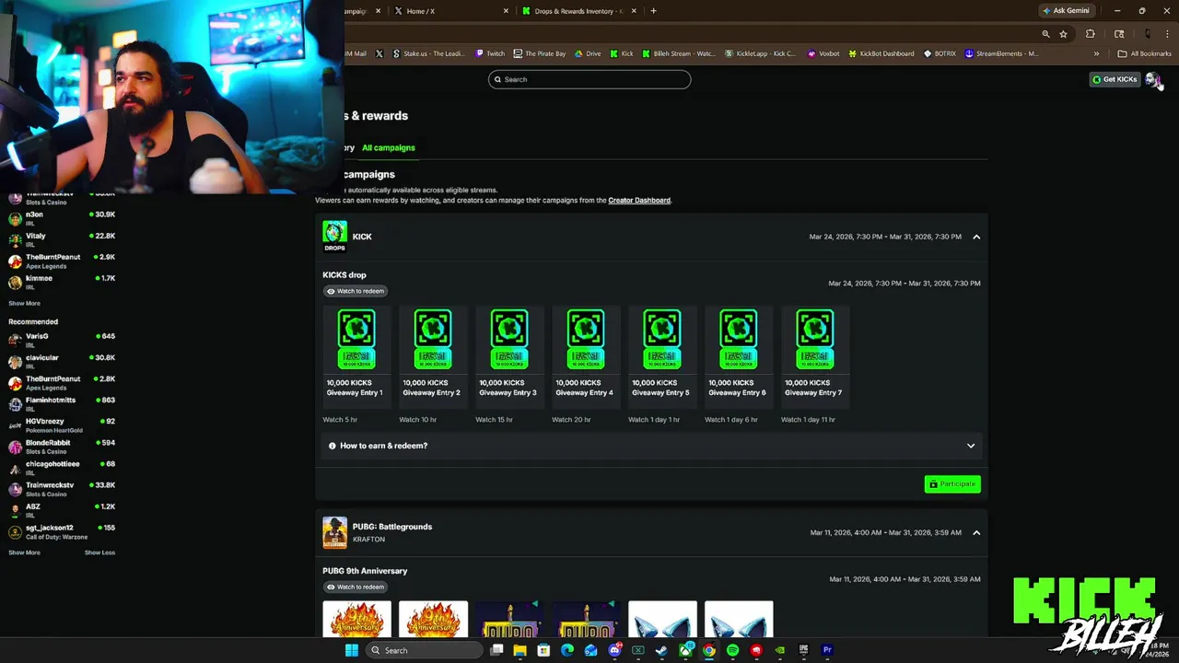Click the Ask Gemini button
This screenshot has height=663, width=1179.
(x=1066, y=10)
